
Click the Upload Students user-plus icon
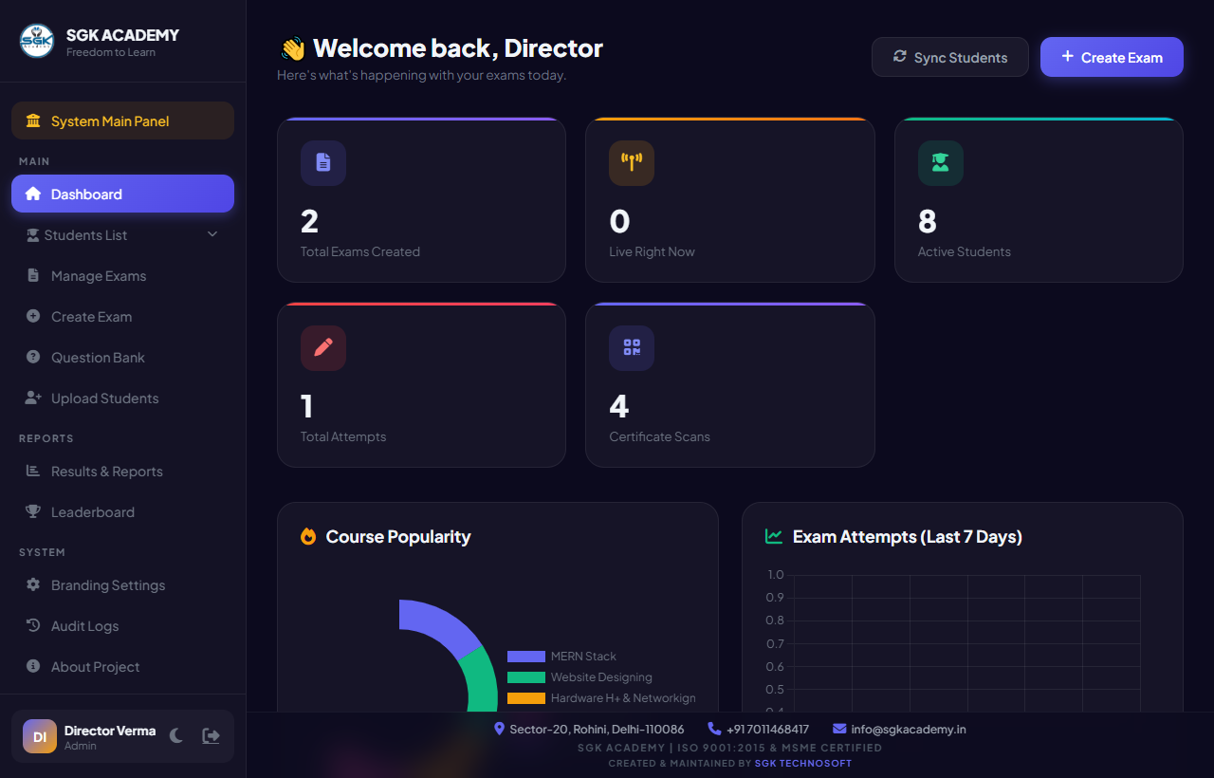(33, 398)
